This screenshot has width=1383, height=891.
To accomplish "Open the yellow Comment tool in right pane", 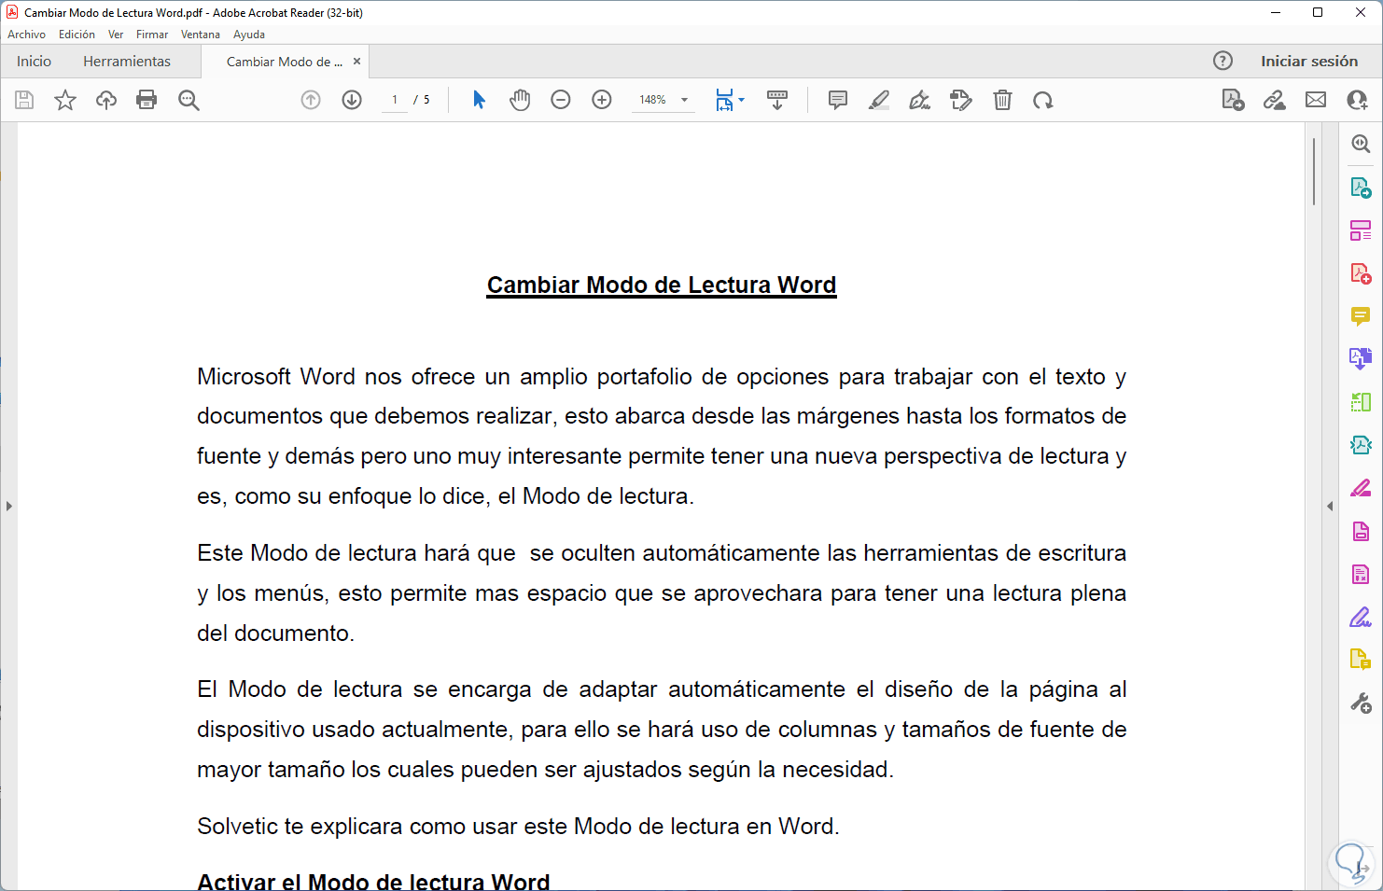I will tap(1362, 316).
